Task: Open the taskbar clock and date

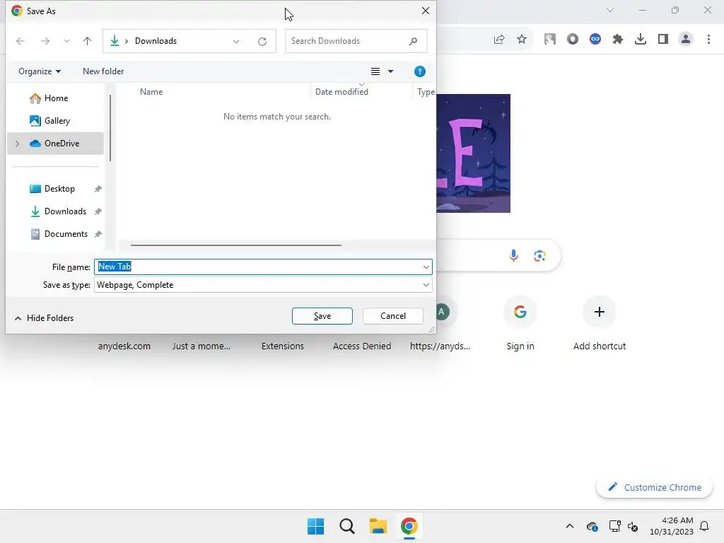Action: click(x=672, y=526)
